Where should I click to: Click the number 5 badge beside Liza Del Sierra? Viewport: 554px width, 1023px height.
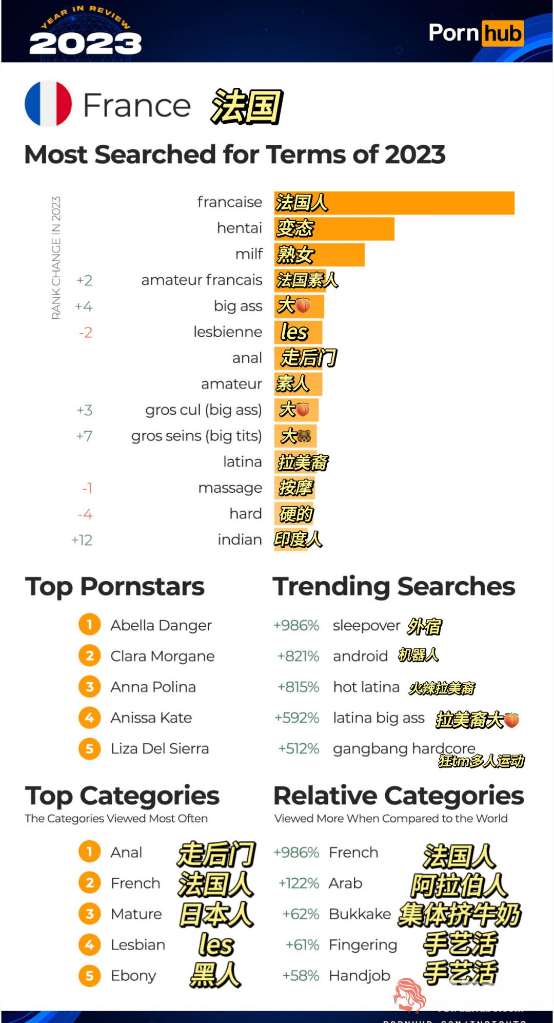tap(90, 748)
